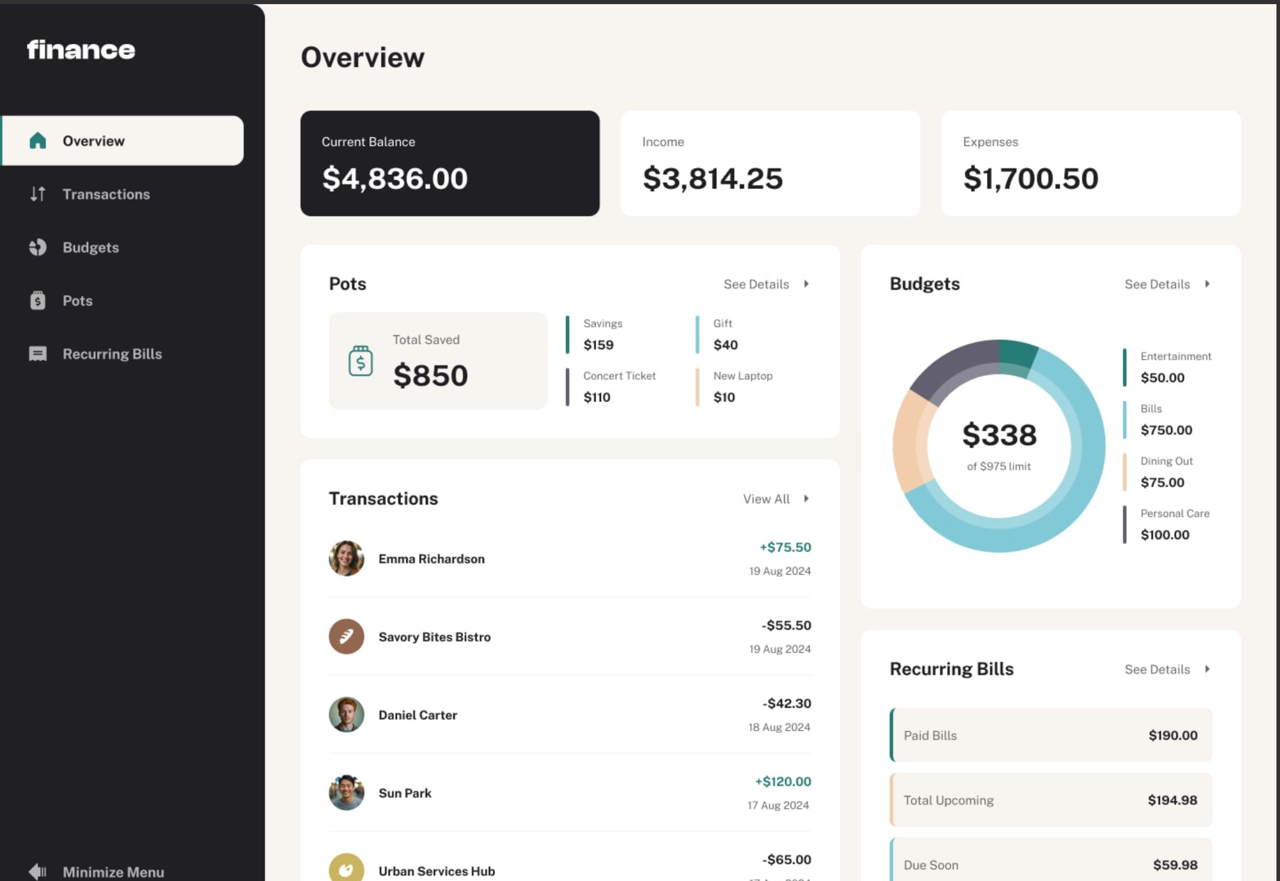This screenshot has width=1280, height=881.
Task: Click the -$55.50 amount
Action: (787, 625)
